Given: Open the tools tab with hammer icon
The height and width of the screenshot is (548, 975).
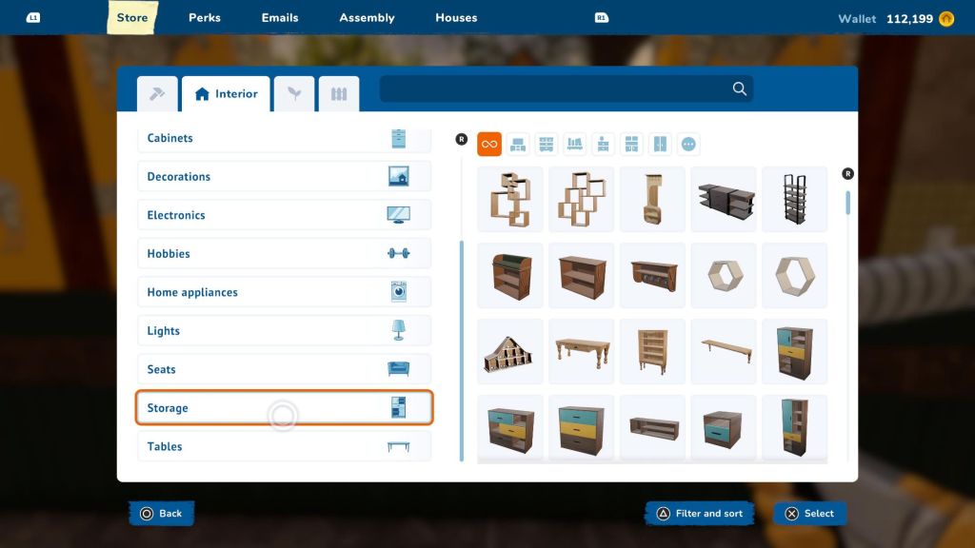Looking at the screenshot, I should [157, 94].
